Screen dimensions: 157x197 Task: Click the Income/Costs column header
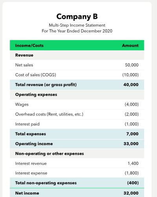click(29, 45)
